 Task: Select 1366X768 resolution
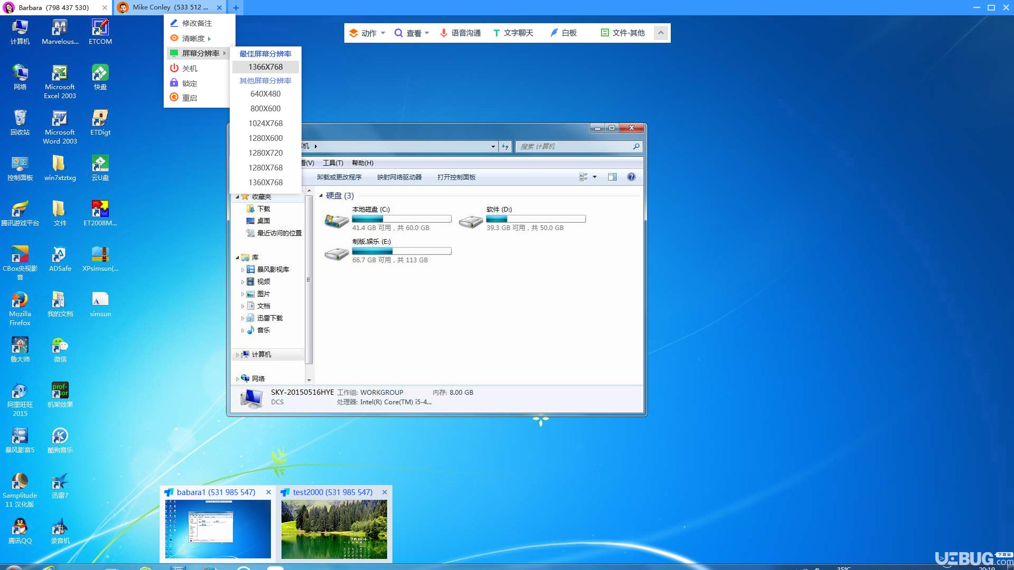tap(266, 67)
